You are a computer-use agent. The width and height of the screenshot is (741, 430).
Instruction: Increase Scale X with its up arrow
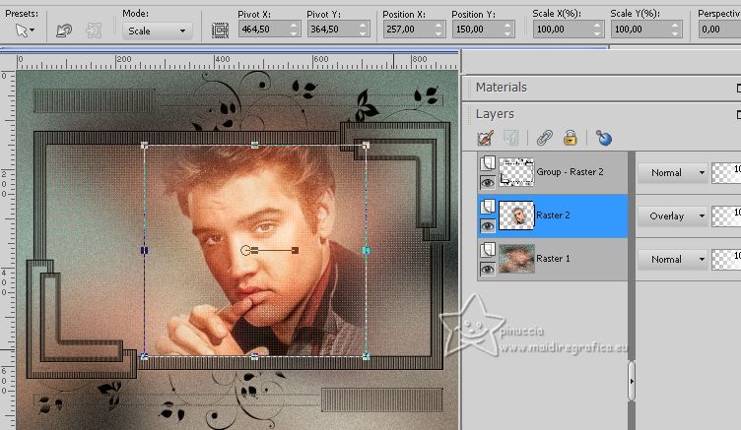pyautogui.click(x=597, y=26)
